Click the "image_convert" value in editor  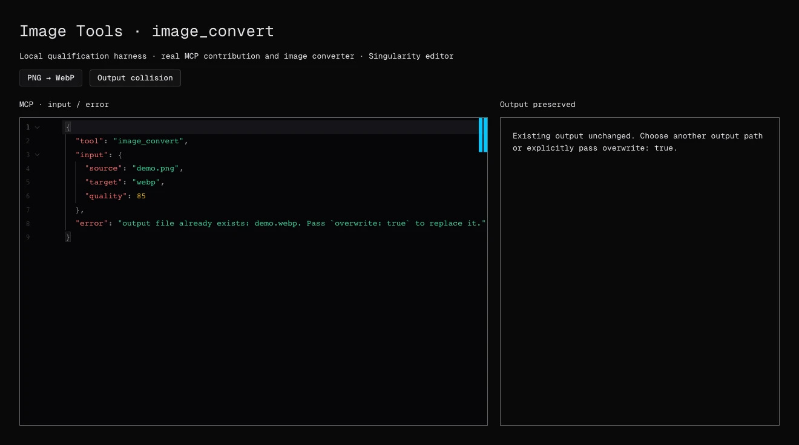[148, 141]
